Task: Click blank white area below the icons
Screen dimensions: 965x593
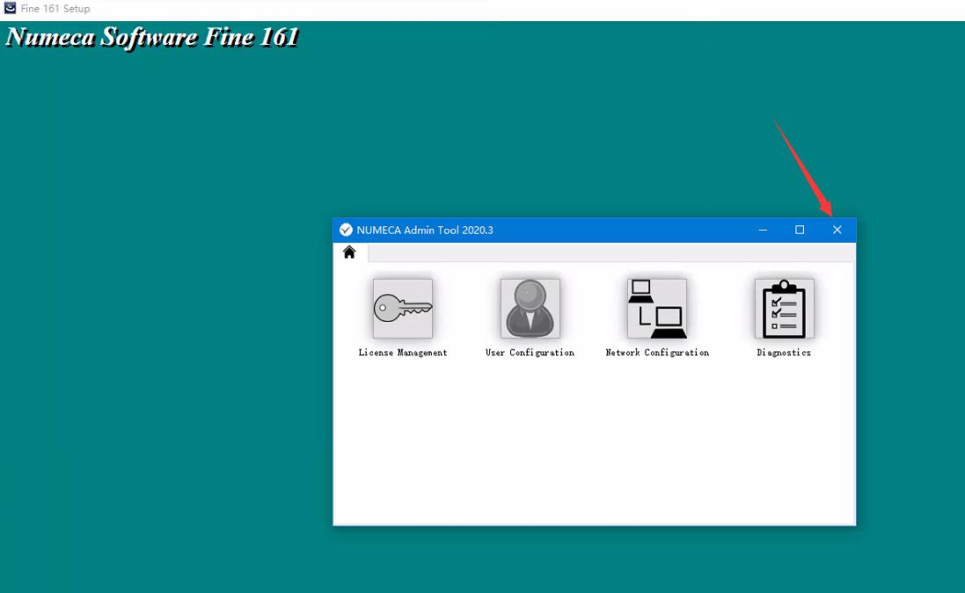Action: tap(594, 440)
